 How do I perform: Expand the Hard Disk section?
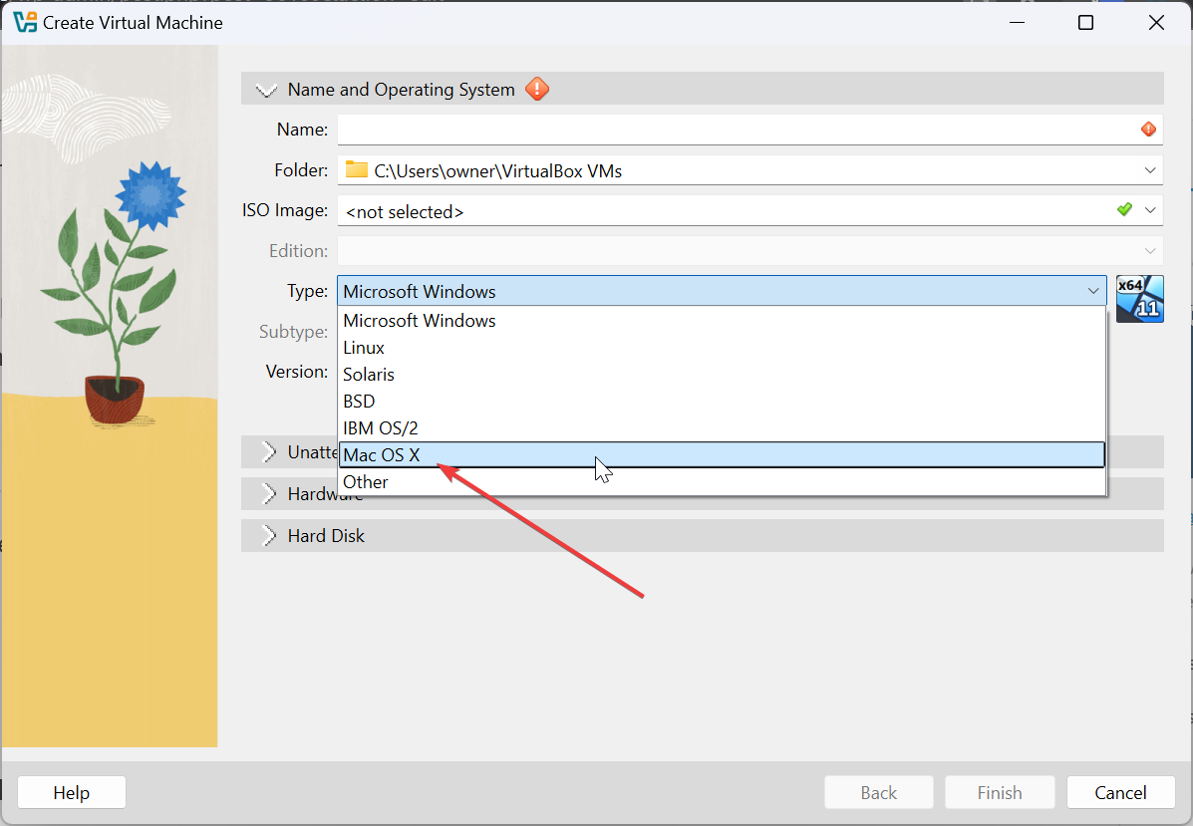tap(267, 536)
